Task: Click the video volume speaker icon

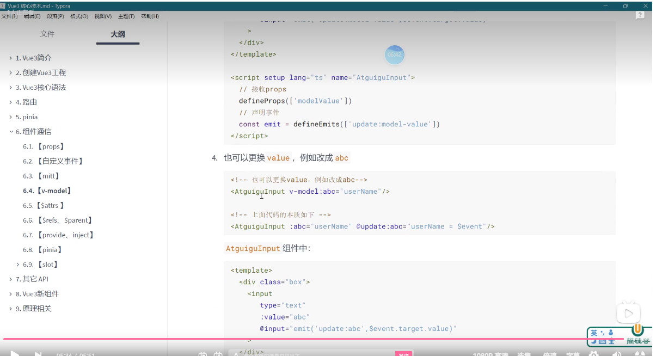Action: [x=617, y=354]
